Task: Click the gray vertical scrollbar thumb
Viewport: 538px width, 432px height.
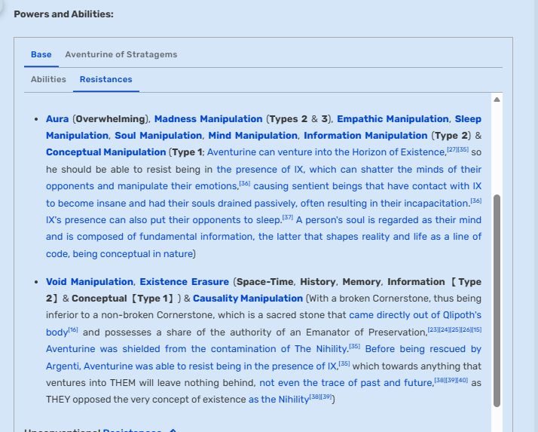Action: 497,301
